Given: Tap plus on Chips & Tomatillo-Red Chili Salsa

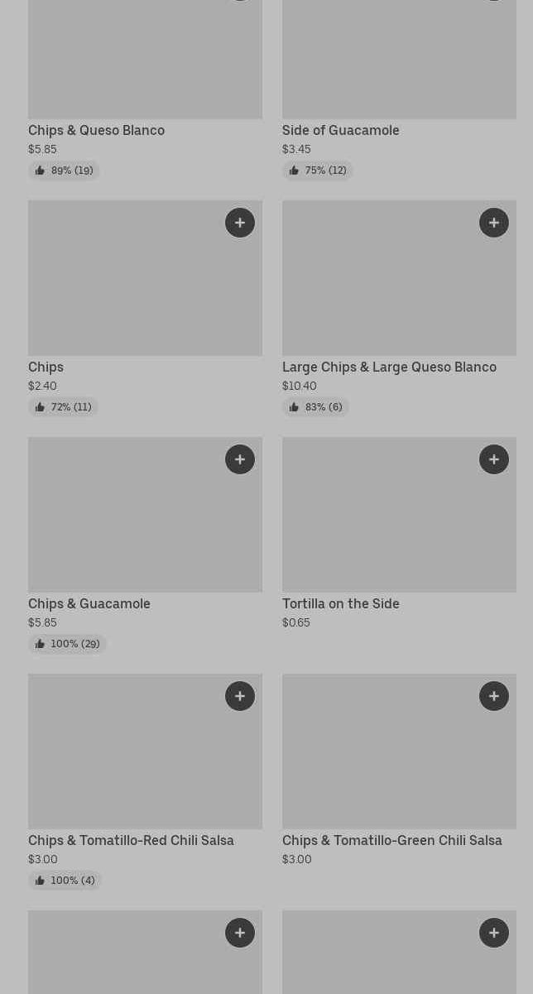Looking at the screenshot, I should 240,696.
